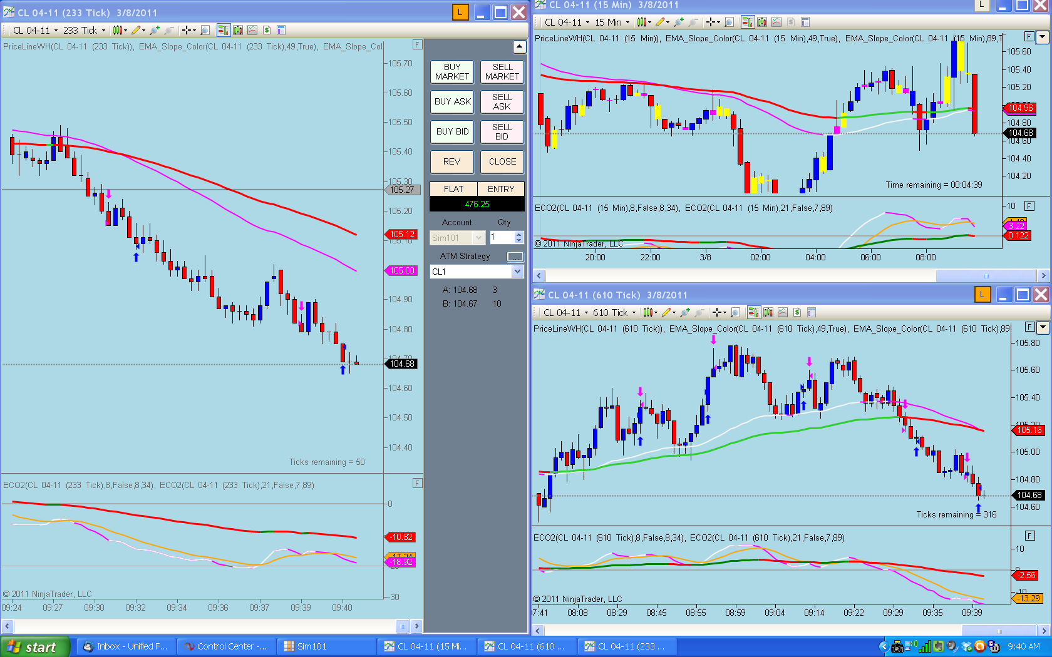Click horizontal scrollbar thumb of 15 Min chart

[x=986, y=276]
